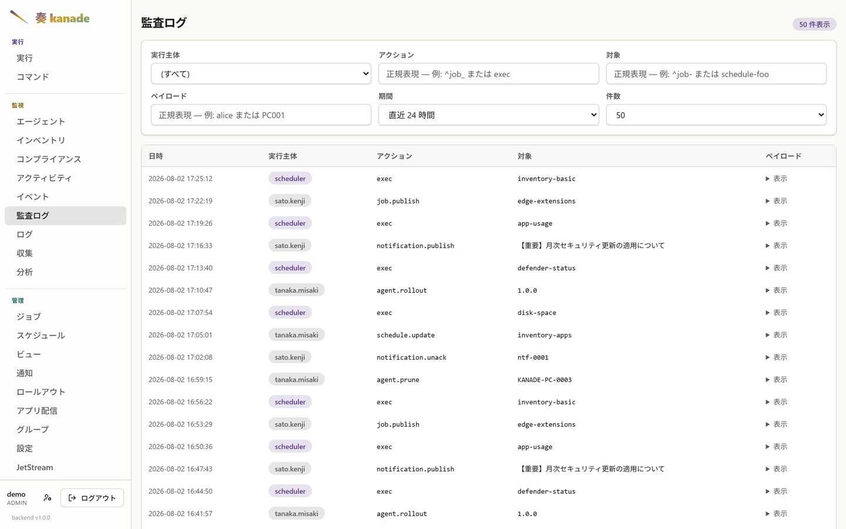Click the 日時 column header
846x529 pixels.
(x=156, y=156)
